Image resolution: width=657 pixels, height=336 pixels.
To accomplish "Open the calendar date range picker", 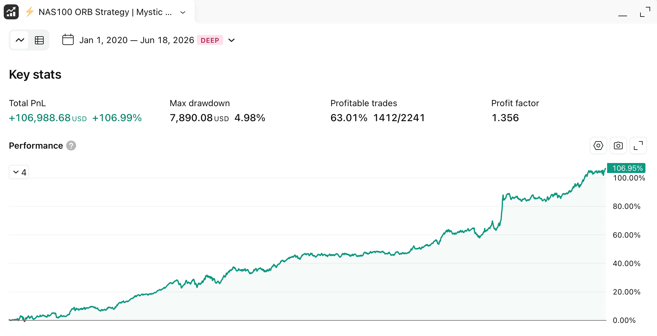I will point(68,40).
